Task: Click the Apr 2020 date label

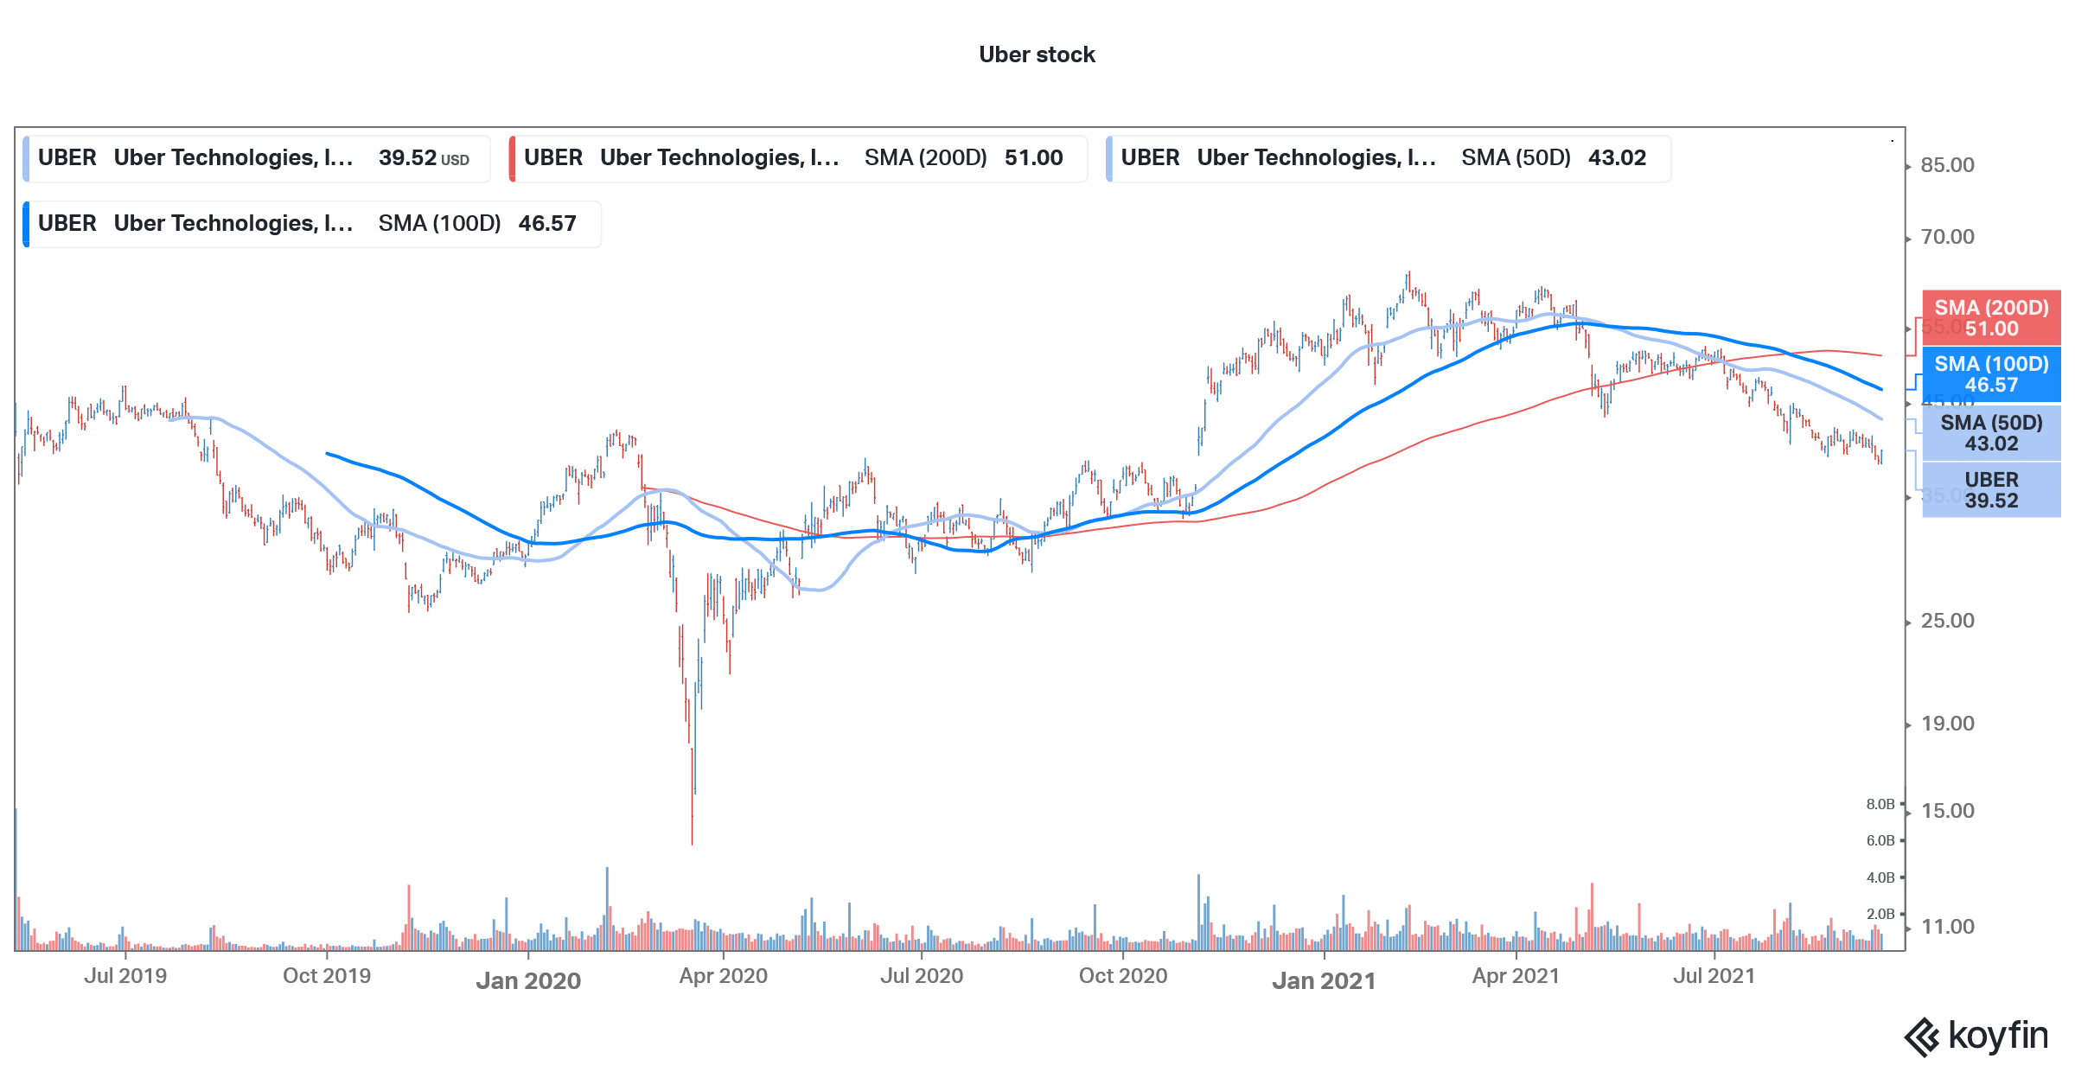Action: [x=724, y=976]
